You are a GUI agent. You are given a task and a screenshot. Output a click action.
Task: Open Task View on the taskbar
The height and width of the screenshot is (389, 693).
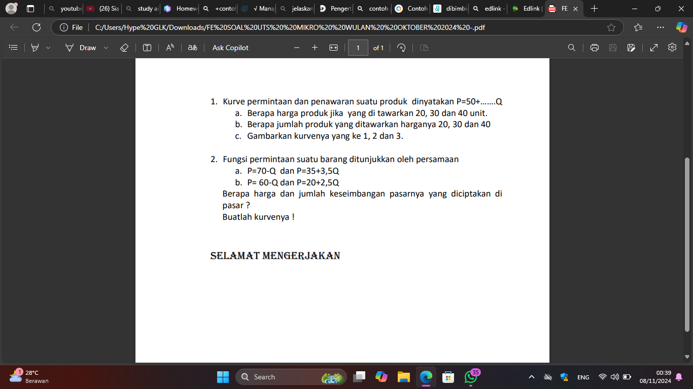click(x=360, y=377)
